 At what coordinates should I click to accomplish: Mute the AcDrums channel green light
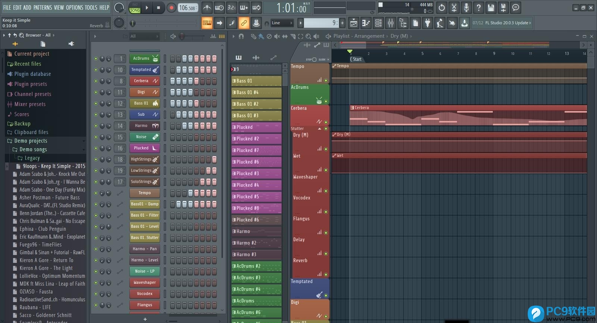pyautogui.click(x=96, y=59)
